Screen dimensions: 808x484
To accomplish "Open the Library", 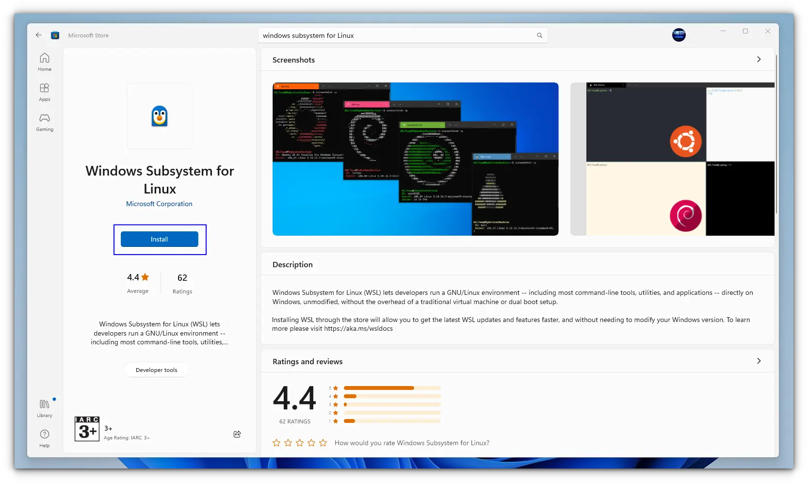I will pos(45,408).
